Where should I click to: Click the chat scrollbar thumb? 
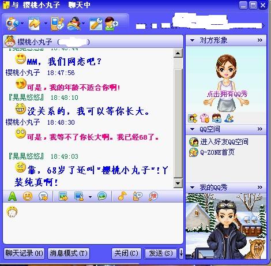178,123
